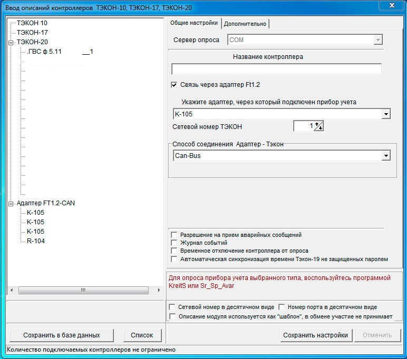Toggle Номер порта в десятичном виде
This screenshot has height=359, width=407.
pos(282,307)
